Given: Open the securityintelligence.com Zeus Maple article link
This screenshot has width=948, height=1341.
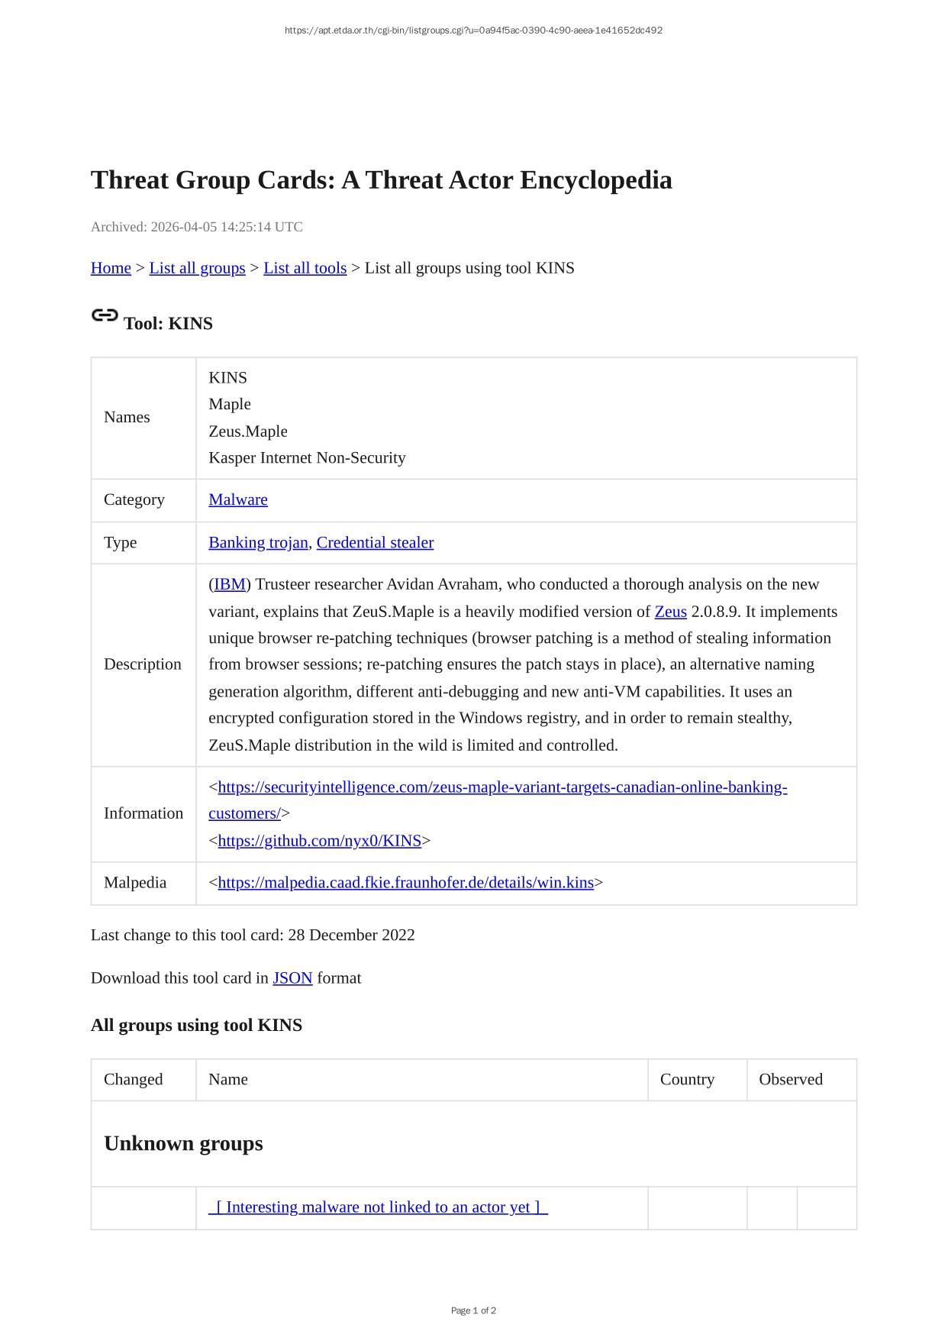Looking at the screenshot, I should pos(502,787).
